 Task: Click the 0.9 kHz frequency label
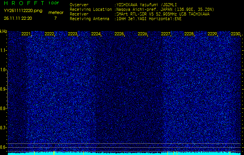(3, 89)
